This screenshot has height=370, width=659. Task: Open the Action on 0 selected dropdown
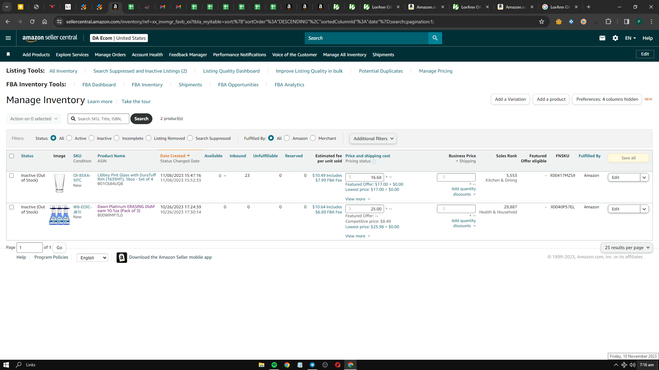coord(34,119)
